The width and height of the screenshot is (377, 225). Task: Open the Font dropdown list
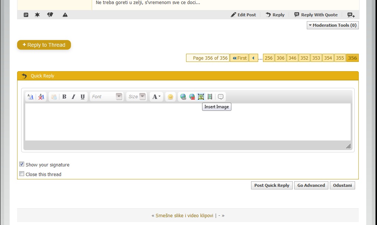[x=119, y=97]
